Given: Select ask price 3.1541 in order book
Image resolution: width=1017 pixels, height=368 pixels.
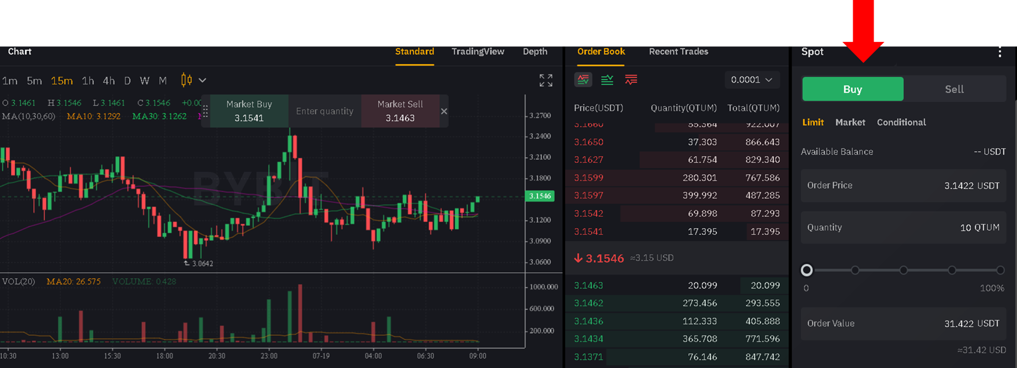Looking at the screenshot, I should pos(588,231).
